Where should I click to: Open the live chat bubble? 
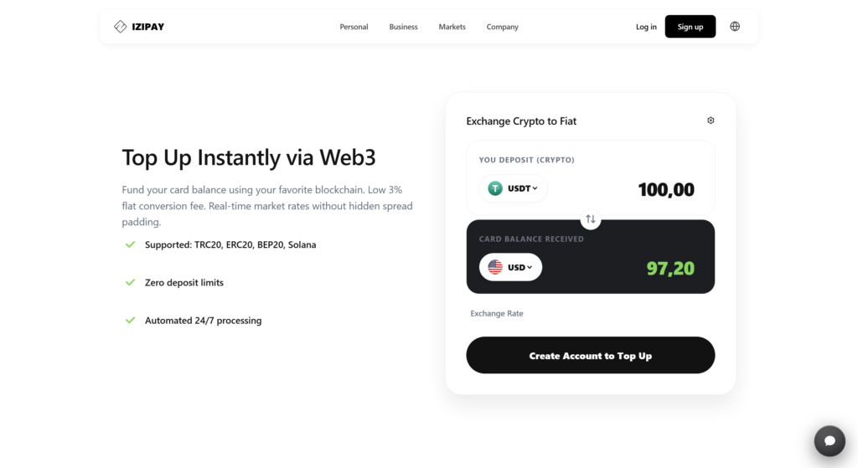pyautogui.click(x=830, y=440)
